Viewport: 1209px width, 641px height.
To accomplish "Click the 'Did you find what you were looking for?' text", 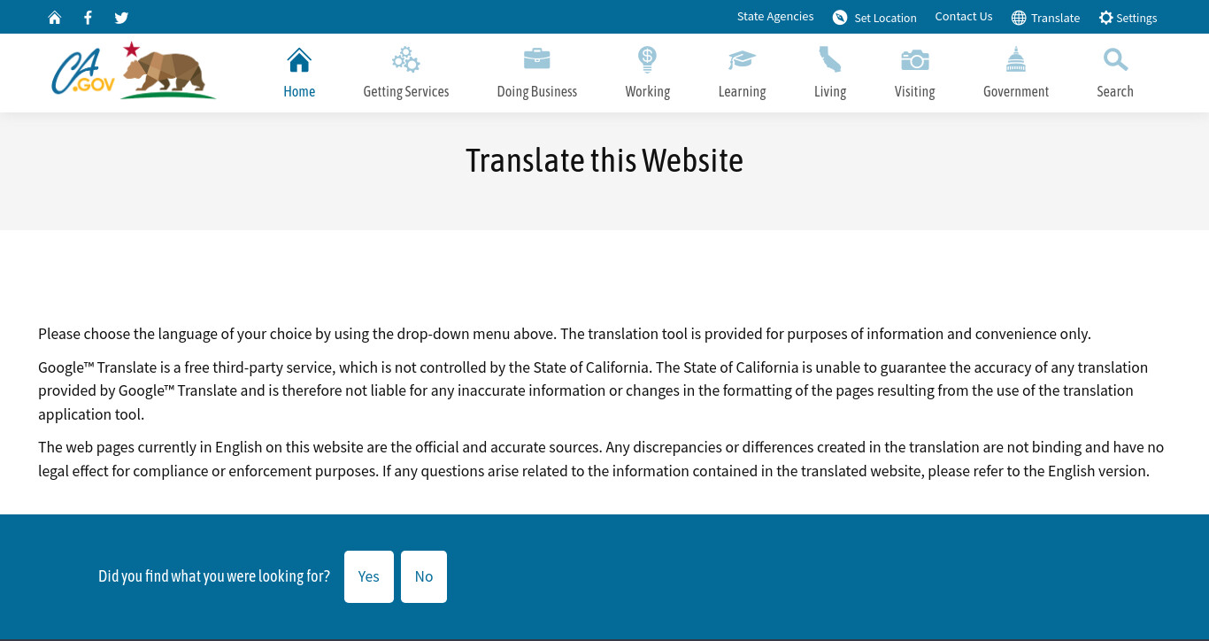I will [x=214, y=576].
